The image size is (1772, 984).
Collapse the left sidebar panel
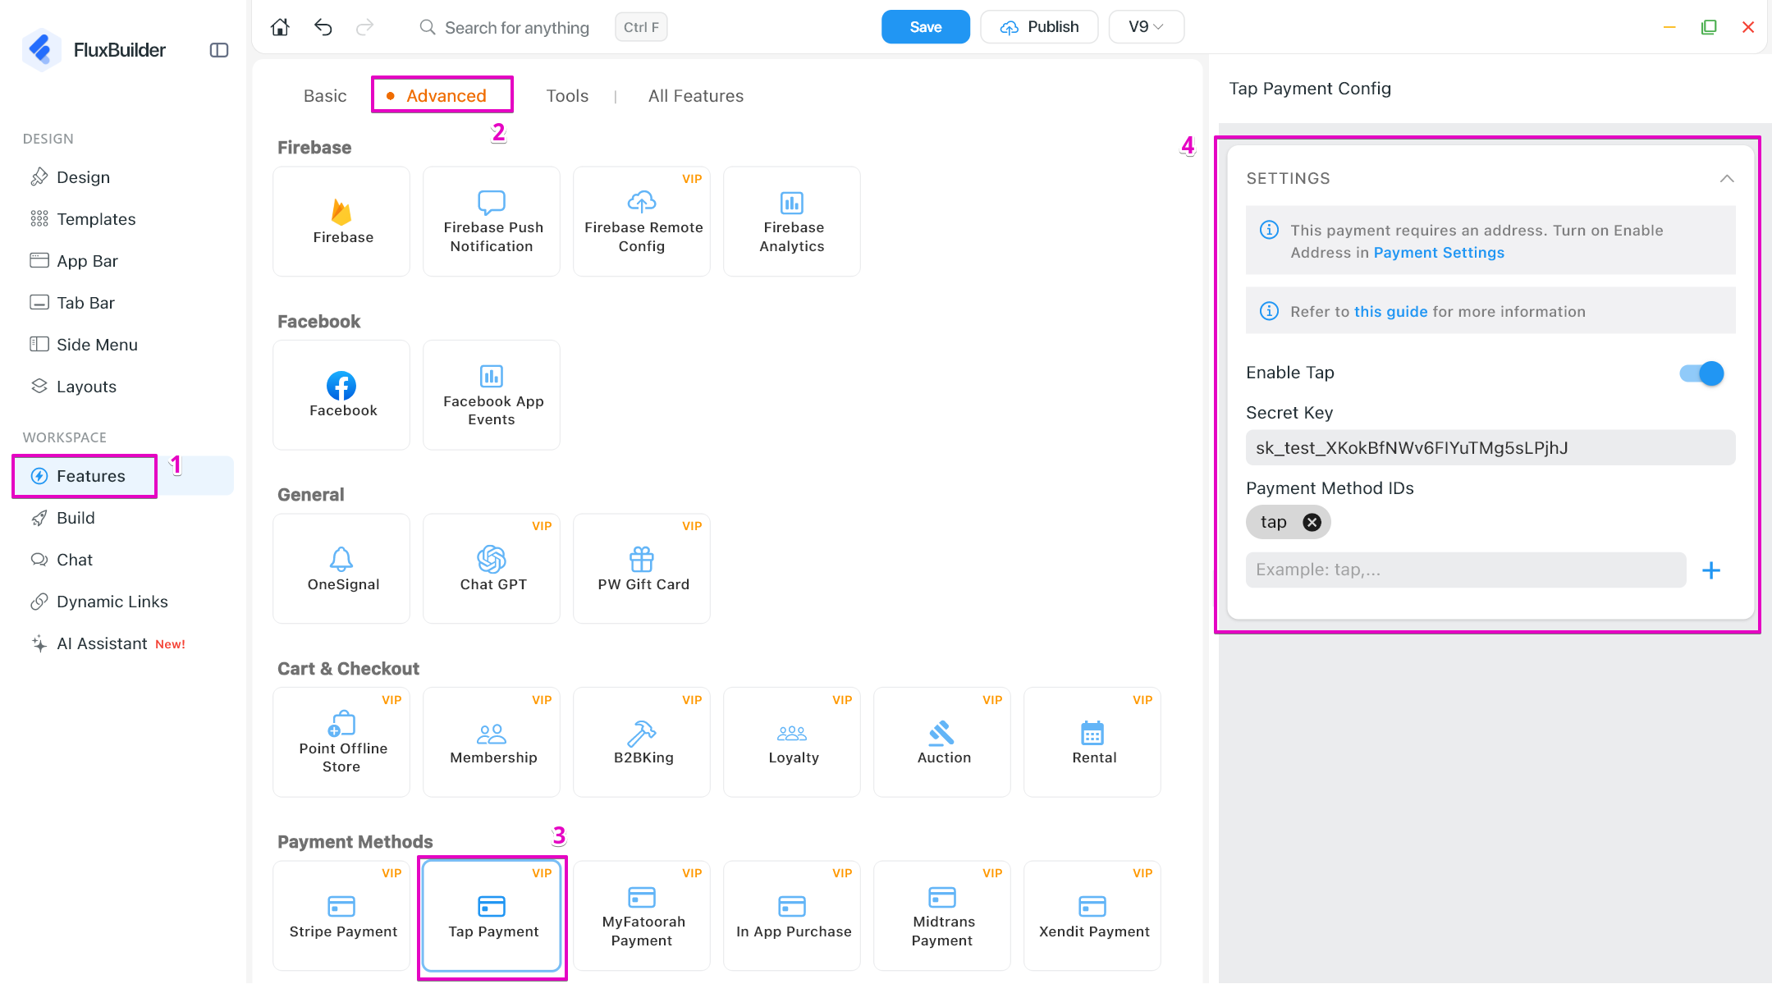click(x=219, y=50)
